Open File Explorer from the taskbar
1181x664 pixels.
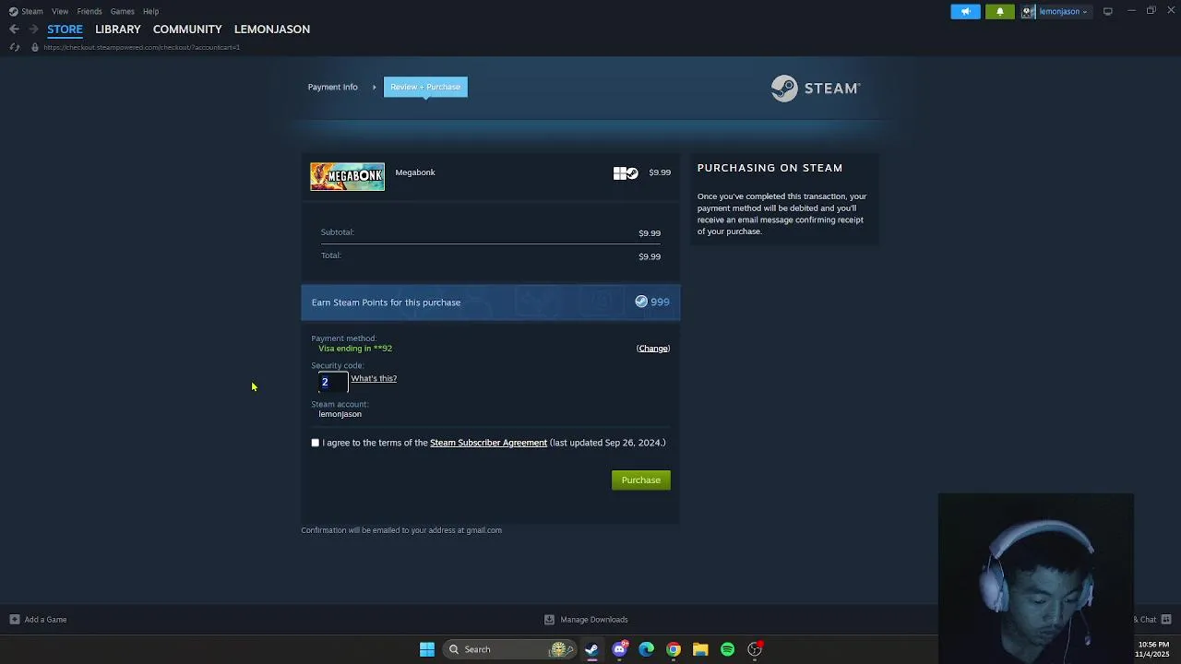[x=700, y=649]
